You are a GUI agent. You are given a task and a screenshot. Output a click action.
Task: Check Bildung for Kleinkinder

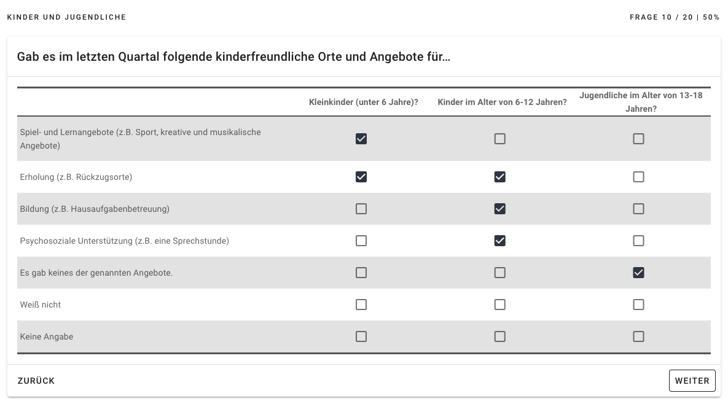(361, 209)
